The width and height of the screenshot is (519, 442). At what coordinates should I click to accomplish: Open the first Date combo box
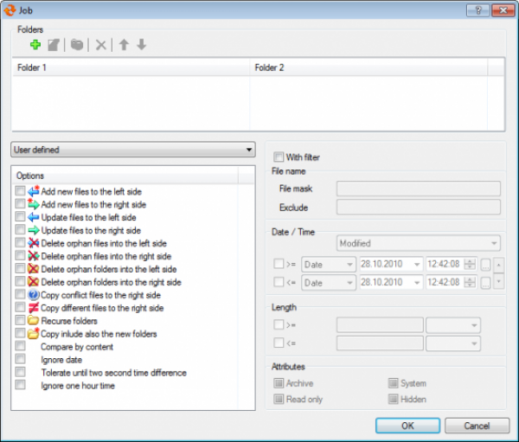point(328,264)
